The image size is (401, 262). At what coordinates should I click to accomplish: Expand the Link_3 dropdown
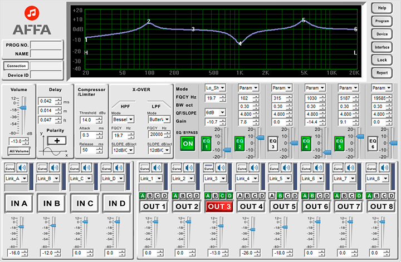(215, 179)
